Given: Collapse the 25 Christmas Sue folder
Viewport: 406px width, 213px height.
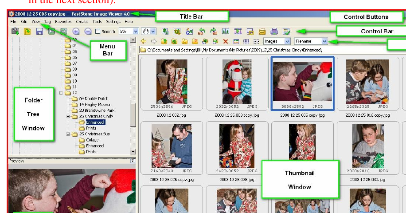Looking at the screenshot, I should point(68,134).
